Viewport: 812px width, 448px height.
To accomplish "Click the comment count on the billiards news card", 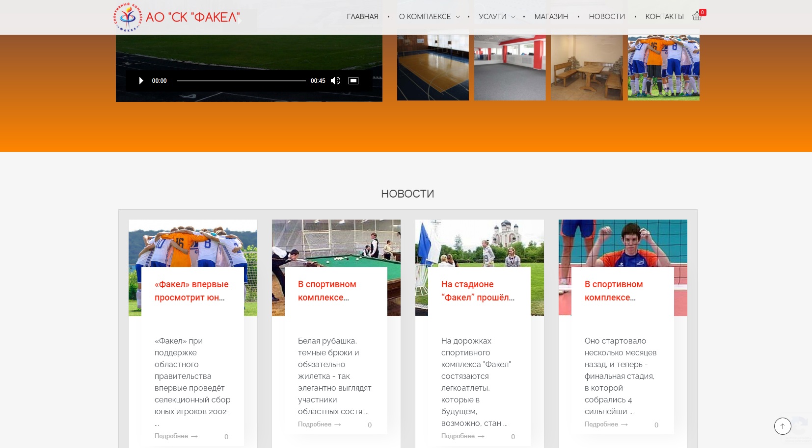I will (370, 425).
